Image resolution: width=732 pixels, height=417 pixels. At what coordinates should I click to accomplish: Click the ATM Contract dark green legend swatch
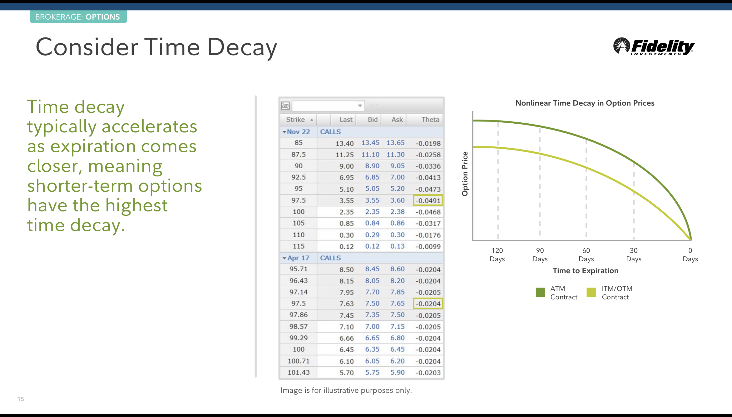540,293
